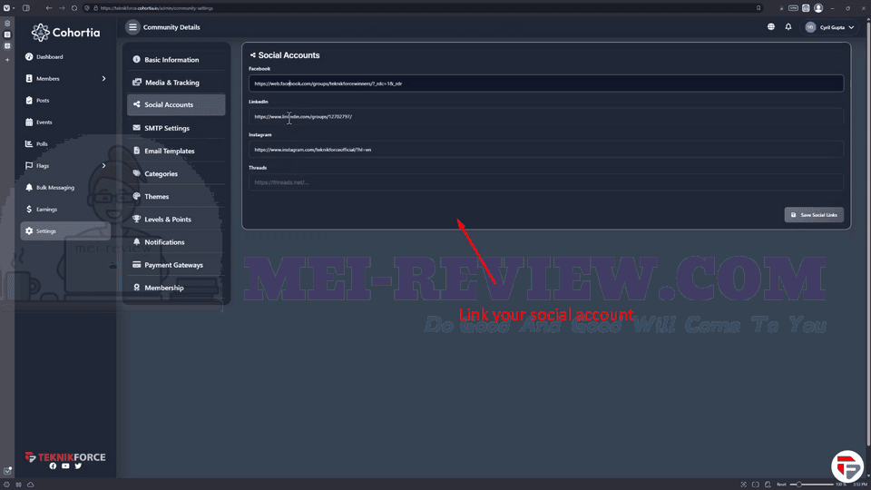Switch to the Payment Gateways tab
Viewport: 871px width, 490px height.
pyautogui.click(x=176, y=264)
